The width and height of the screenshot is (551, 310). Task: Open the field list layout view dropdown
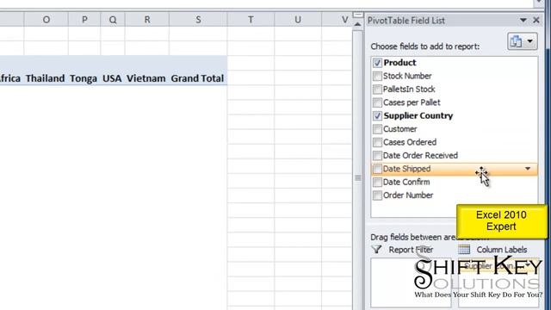pyautogui.click(x=523, y=41)
